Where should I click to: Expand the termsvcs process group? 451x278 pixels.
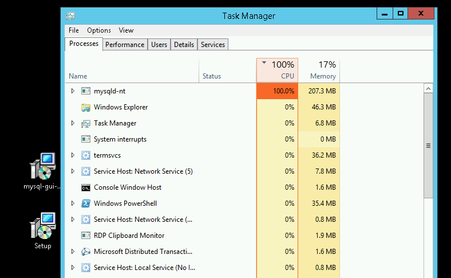click(x=73, y=155)
